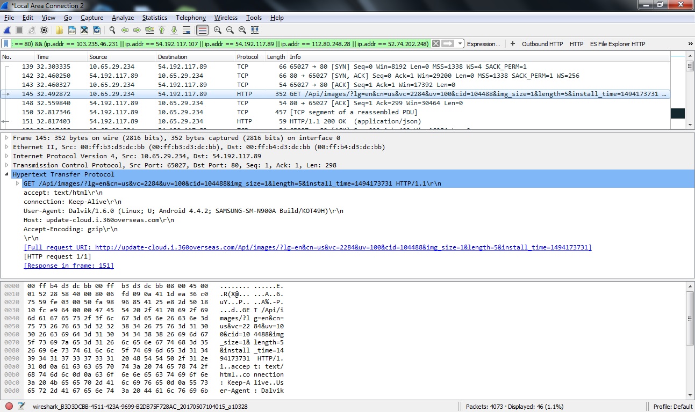Click the find packet magnifier icon
The width and height of the screenshot is (695, 412).
coord(112,30)
